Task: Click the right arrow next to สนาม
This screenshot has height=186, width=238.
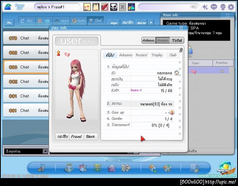Action: coord(151,23)
